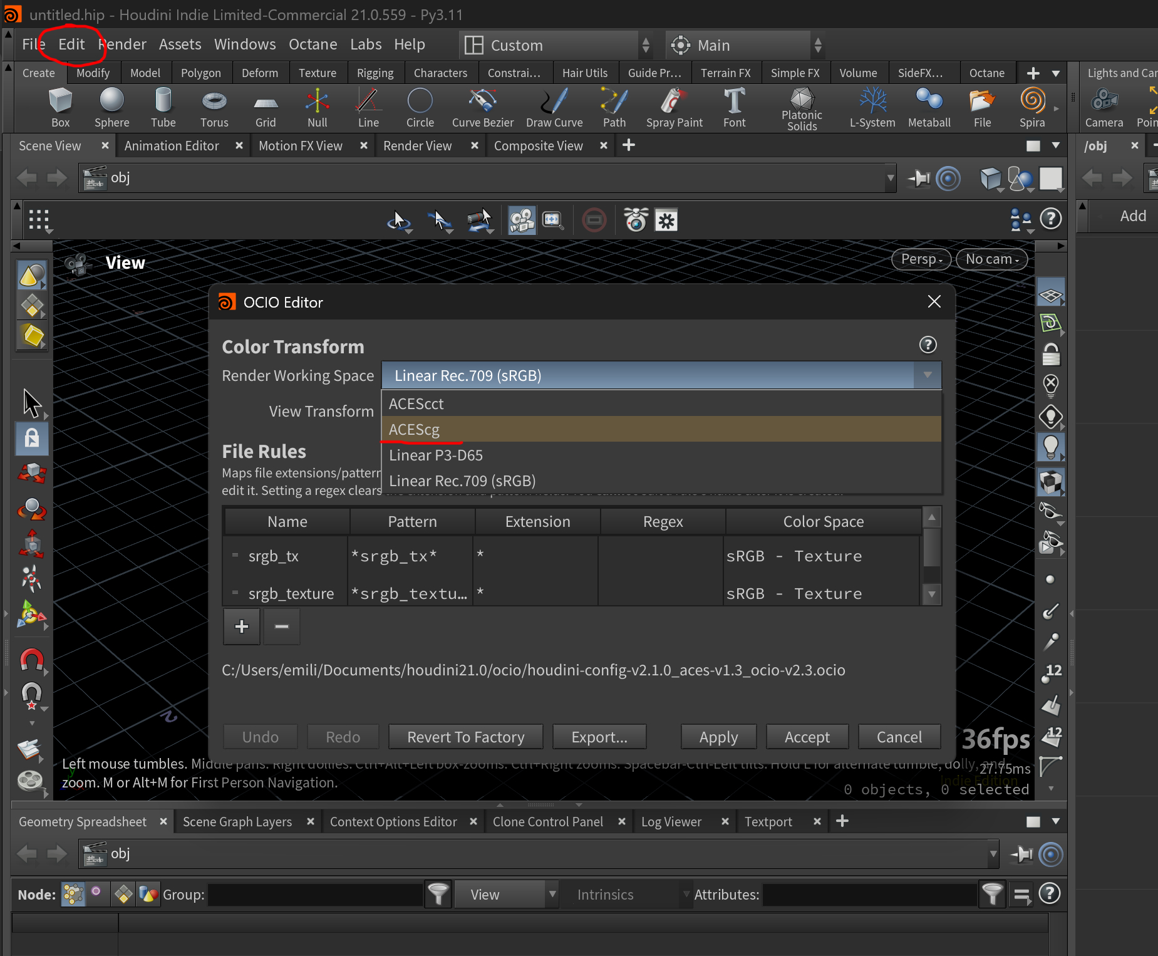1158x956 pixels.
Task: Toggle the viewport lock selection icon
Action: pyautogui.click(x=32, y=438)
